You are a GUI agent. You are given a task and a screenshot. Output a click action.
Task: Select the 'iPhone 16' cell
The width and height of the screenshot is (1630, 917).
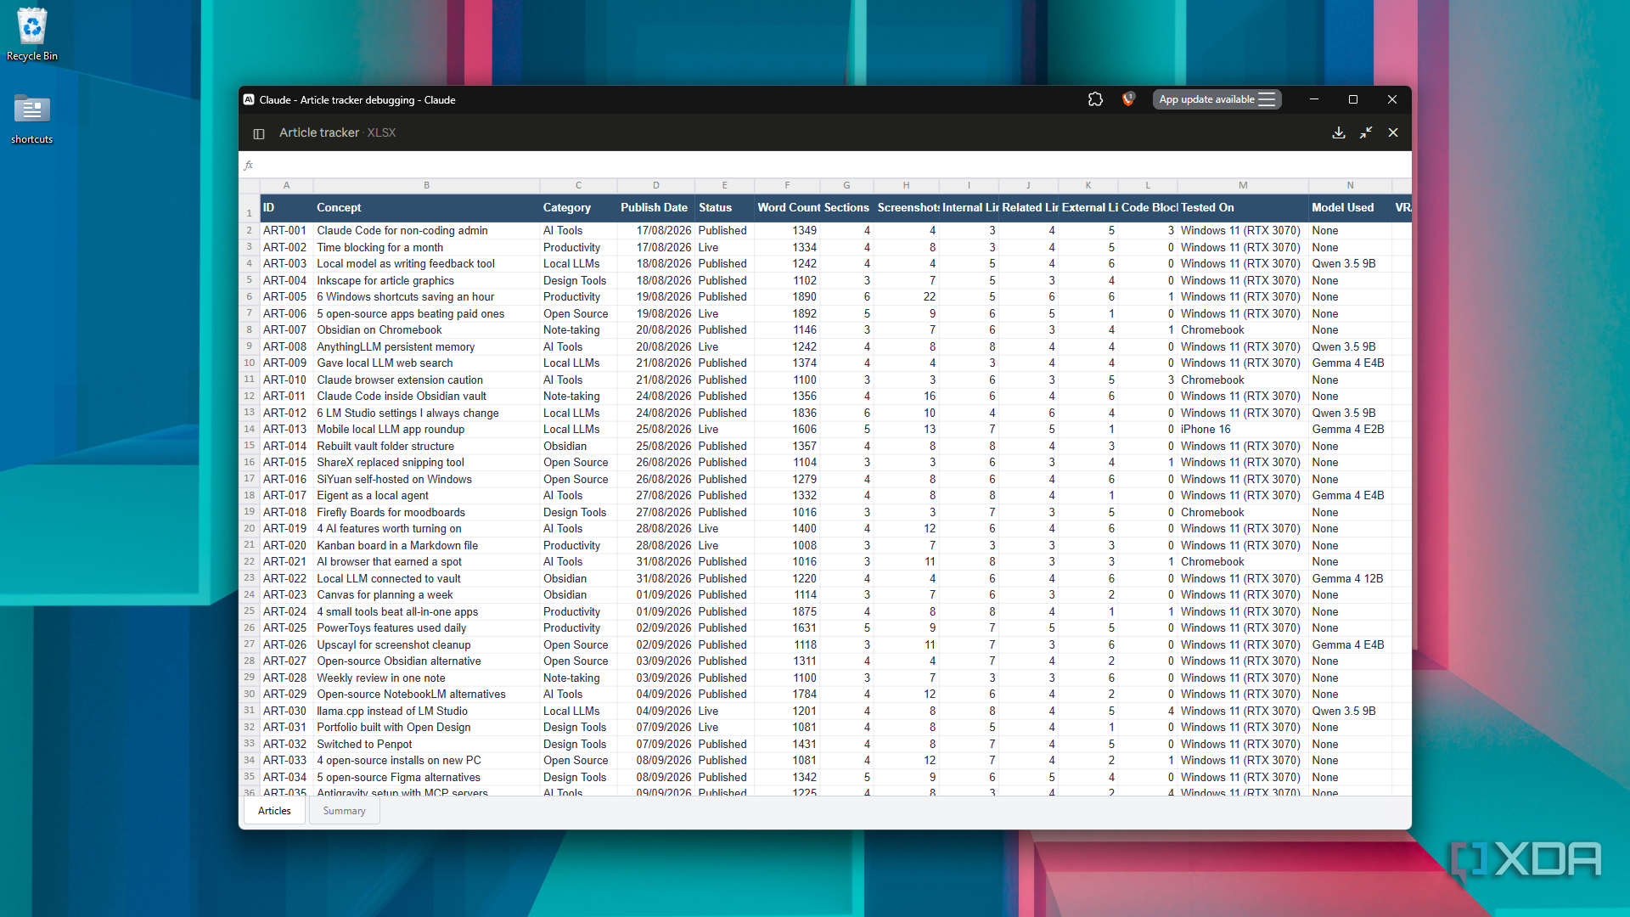pyautogui.click(x=1243, y=429)
